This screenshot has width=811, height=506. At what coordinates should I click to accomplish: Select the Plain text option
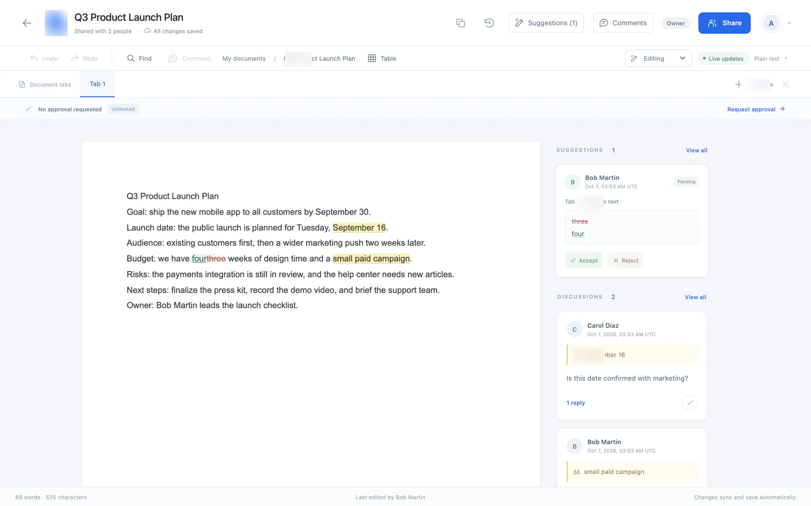pos(767,59)
